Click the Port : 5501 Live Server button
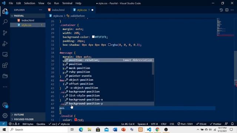Image resolution: width=237 pixels, height=133 pixels. point(185,124)
